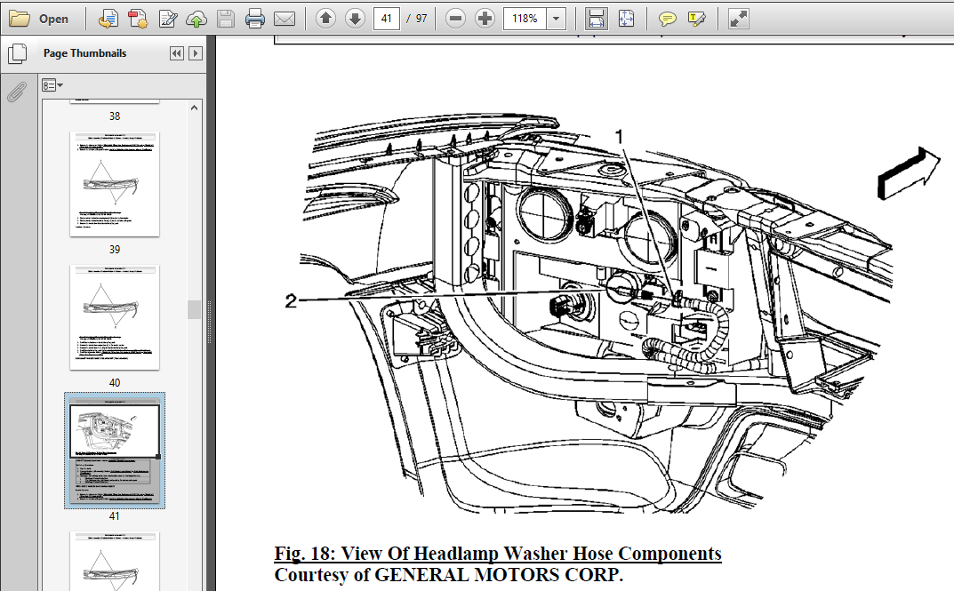Click the zoom in plus button
The height and width of the screenshot is (591, 954).
(485, 19)
